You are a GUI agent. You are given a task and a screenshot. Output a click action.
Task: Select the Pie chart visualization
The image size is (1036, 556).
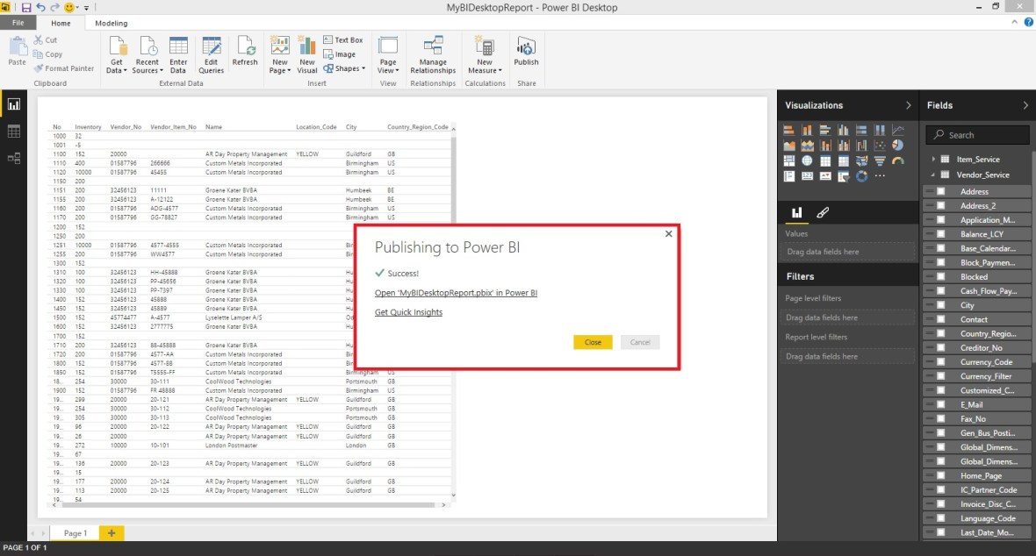pos(897,145)
